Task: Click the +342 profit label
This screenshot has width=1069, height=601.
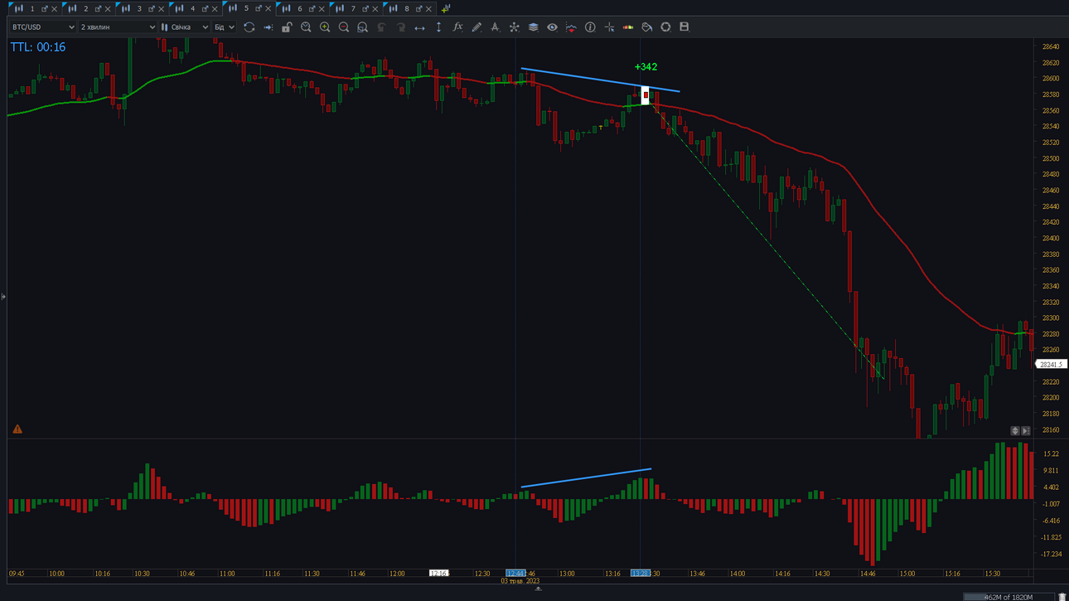Action: click(x=646, y=67)
